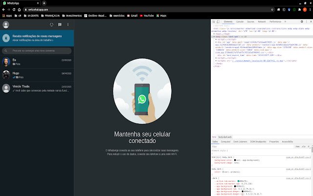The height and width of the screenshot is (196, 313).
Task: Activate DevTools element inspector arrow
Action: coord(214,22)
